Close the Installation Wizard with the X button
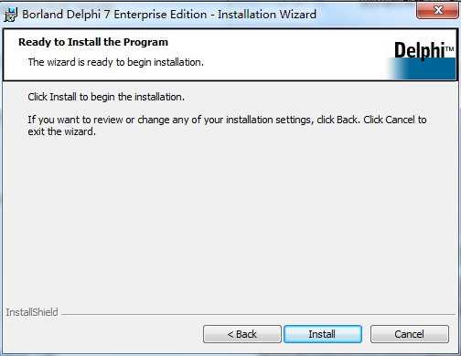 pyautogui.click(x=438, y=10)
